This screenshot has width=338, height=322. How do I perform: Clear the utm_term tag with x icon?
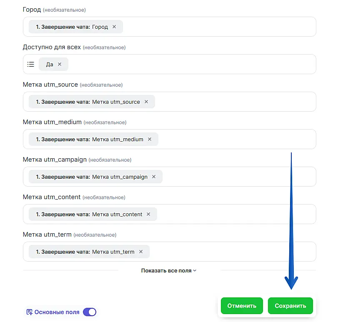(141, 252)
